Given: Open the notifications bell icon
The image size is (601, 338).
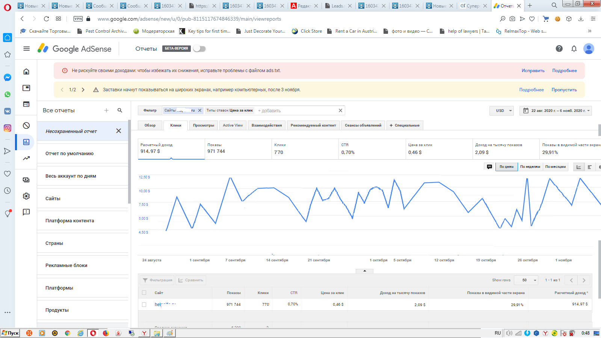Looking at the screenshot, I should pos(574,48).
